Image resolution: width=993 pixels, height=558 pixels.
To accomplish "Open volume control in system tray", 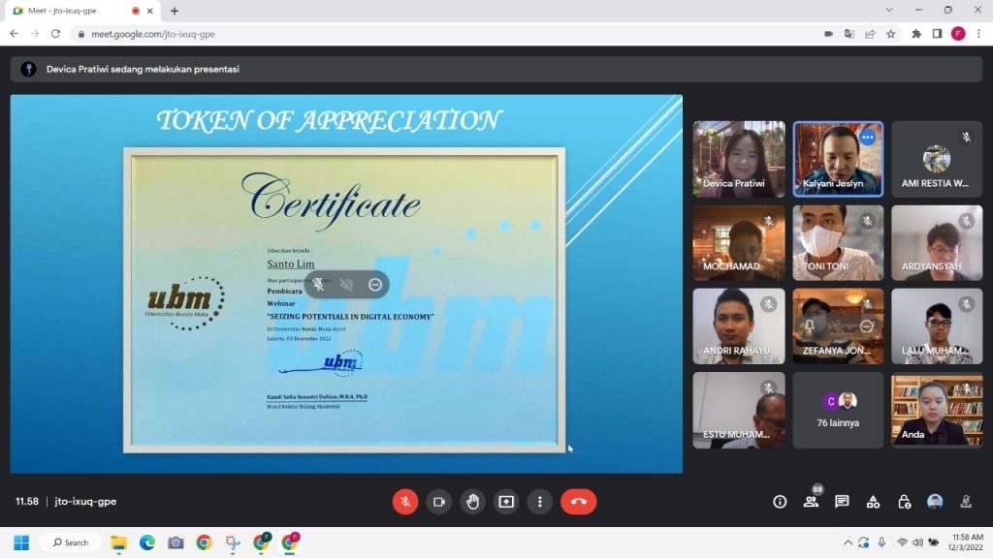I will pos(917,542).
